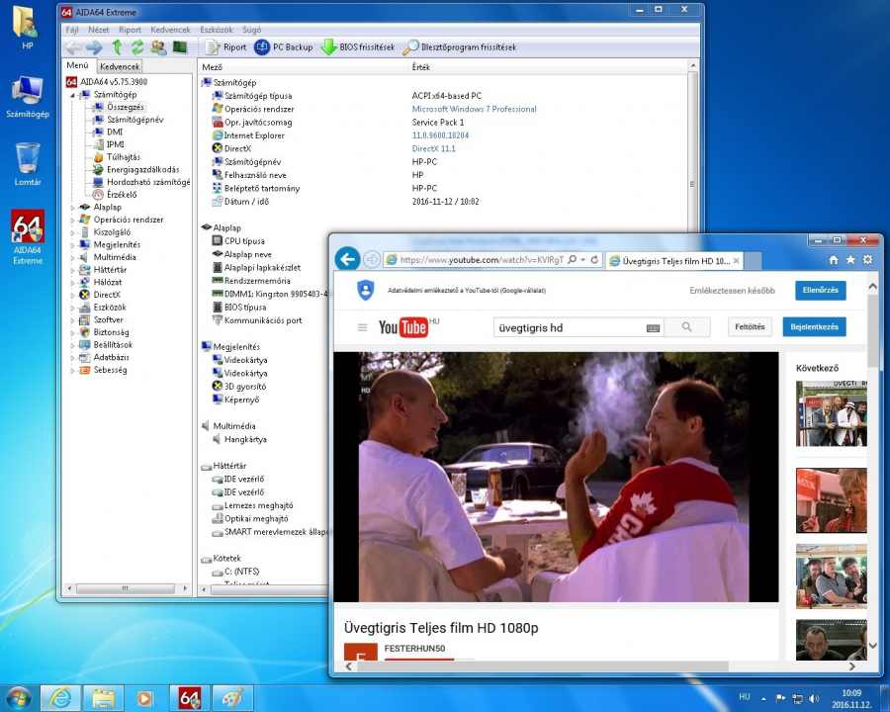Click the volume icon in system tray
The height and width of the screenshot is (712, 890).
tap(814, 698)
